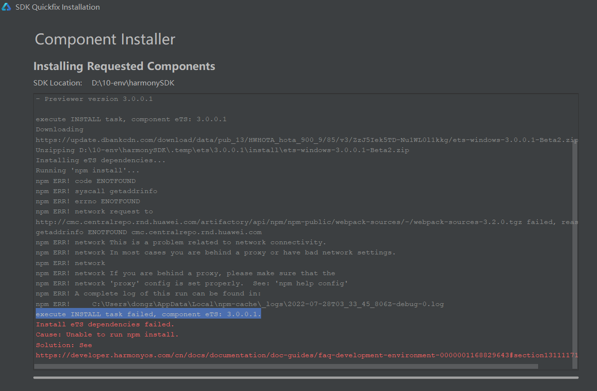
Task: Open the update.dbankcdn.com download URL
Action: point(307,140)
